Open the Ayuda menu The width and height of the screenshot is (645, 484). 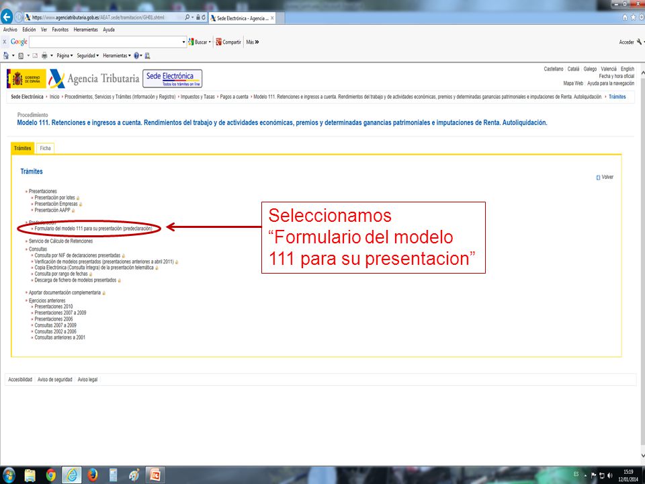click(109, 30)
